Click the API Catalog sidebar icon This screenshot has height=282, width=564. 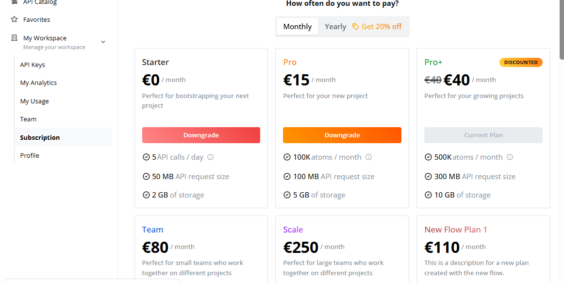(14, 2)
